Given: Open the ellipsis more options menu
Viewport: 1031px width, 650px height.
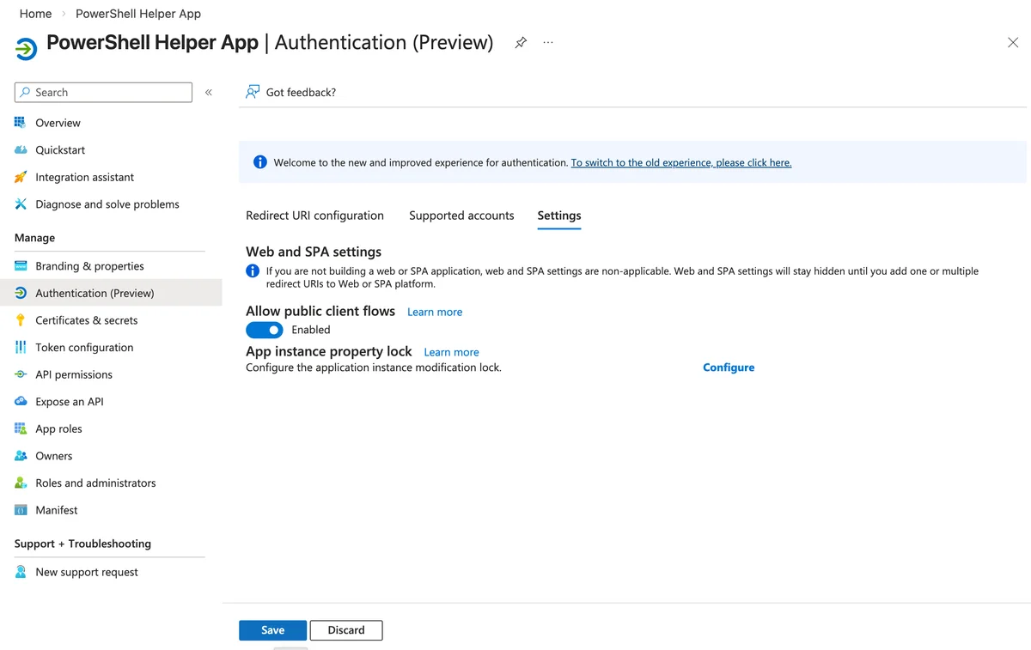Looking at the screenshot, I should coord(548,42).
